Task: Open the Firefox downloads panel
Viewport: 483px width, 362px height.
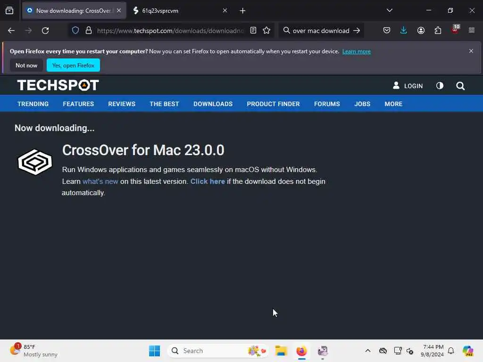Action: pos(404,31)
